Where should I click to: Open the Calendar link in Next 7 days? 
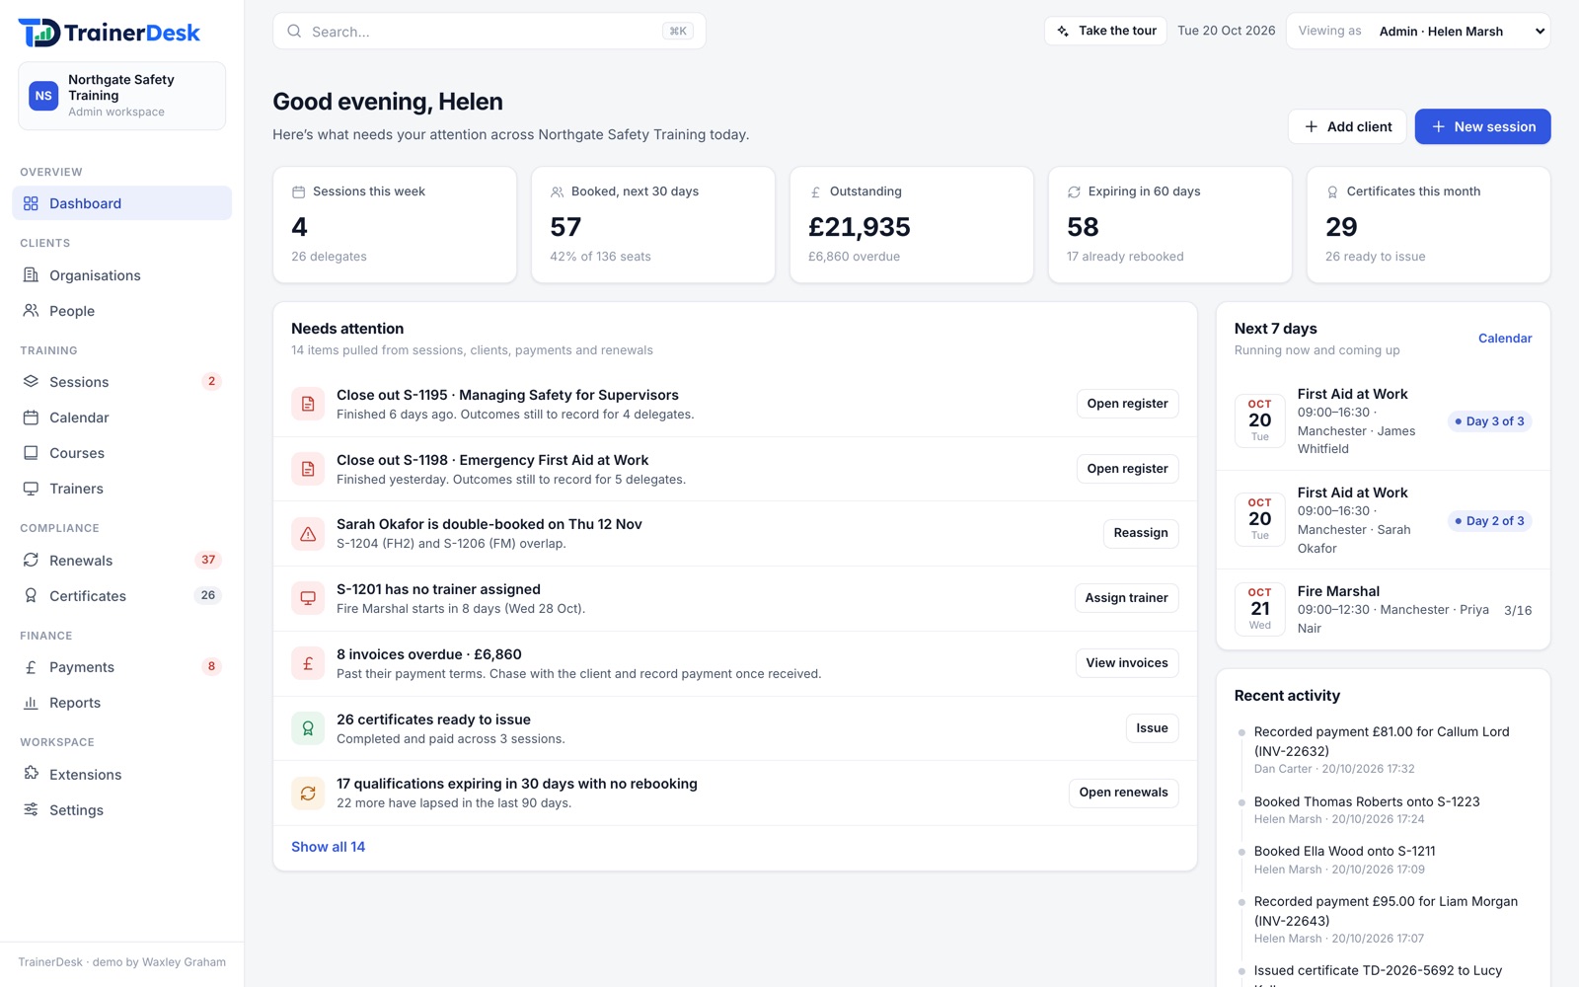coord(1505,339)
